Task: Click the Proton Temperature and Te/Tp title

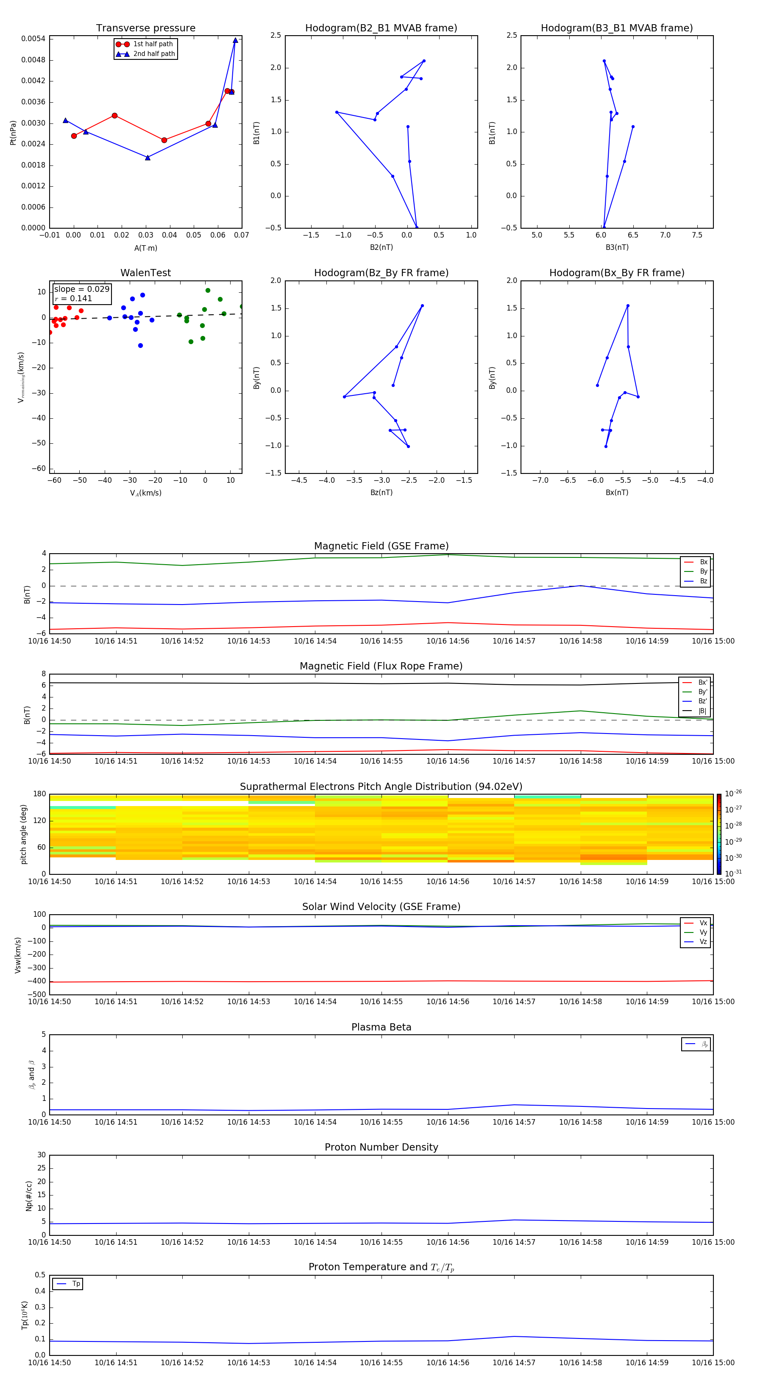Action: 381,1267
